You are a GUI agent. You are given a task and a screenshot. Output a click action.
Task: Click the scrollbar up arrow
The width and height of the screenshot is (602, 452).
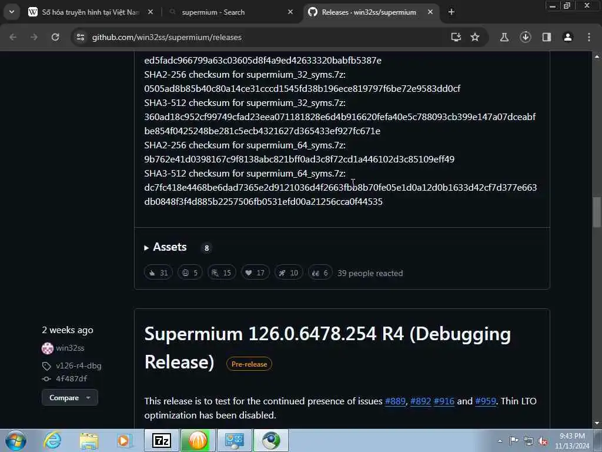597,56
